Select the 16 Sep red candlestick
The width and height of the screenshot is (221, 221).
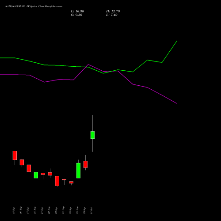[x=22, y=162]
